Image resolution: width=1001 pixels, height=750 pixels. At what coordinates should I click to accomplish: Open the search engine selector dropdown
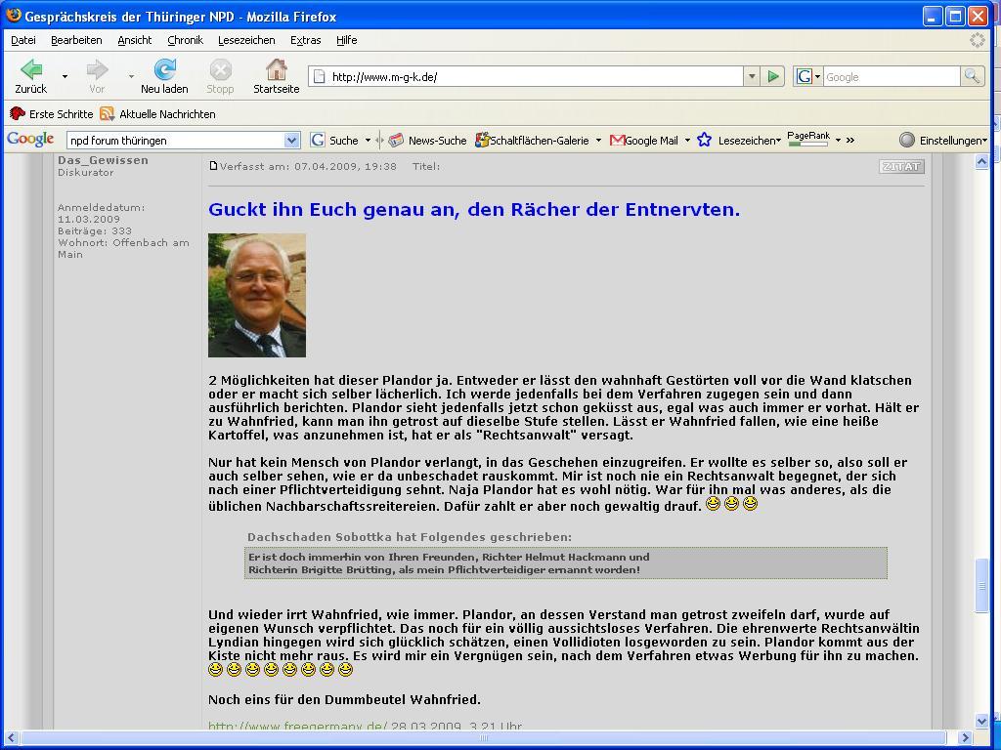(x=808, y=76)
